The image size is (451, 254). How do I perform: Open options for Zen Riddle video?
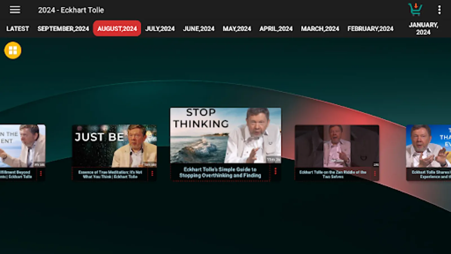[375, 173]
